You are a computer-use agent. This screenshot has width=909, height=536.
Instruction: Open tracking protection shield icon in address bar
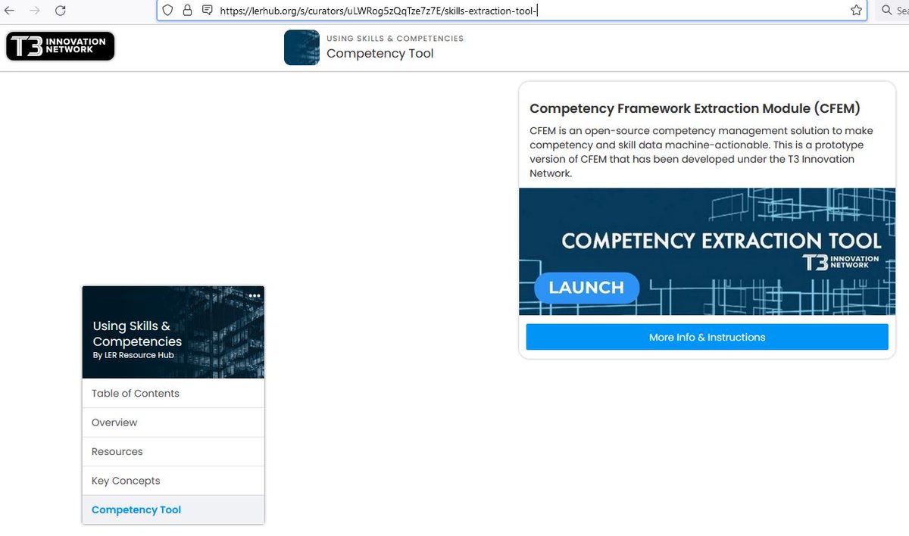[168, 11]
